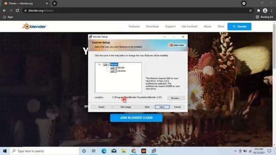
Task: View site info via the lock icon
Action: (x=25, y=10)
